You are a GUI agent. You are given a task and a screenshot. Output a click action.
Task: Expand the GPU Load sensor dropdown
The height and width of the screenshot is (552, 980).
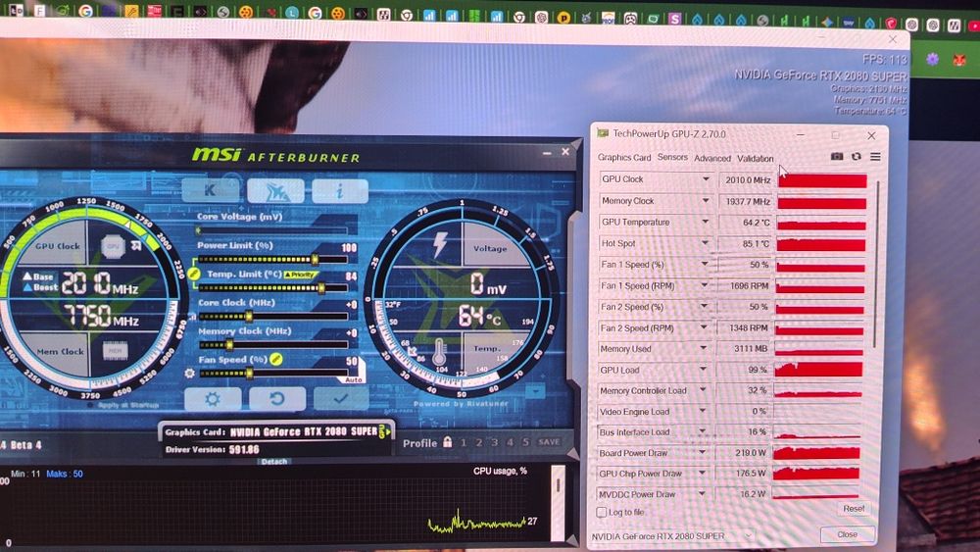pos(703,370)
